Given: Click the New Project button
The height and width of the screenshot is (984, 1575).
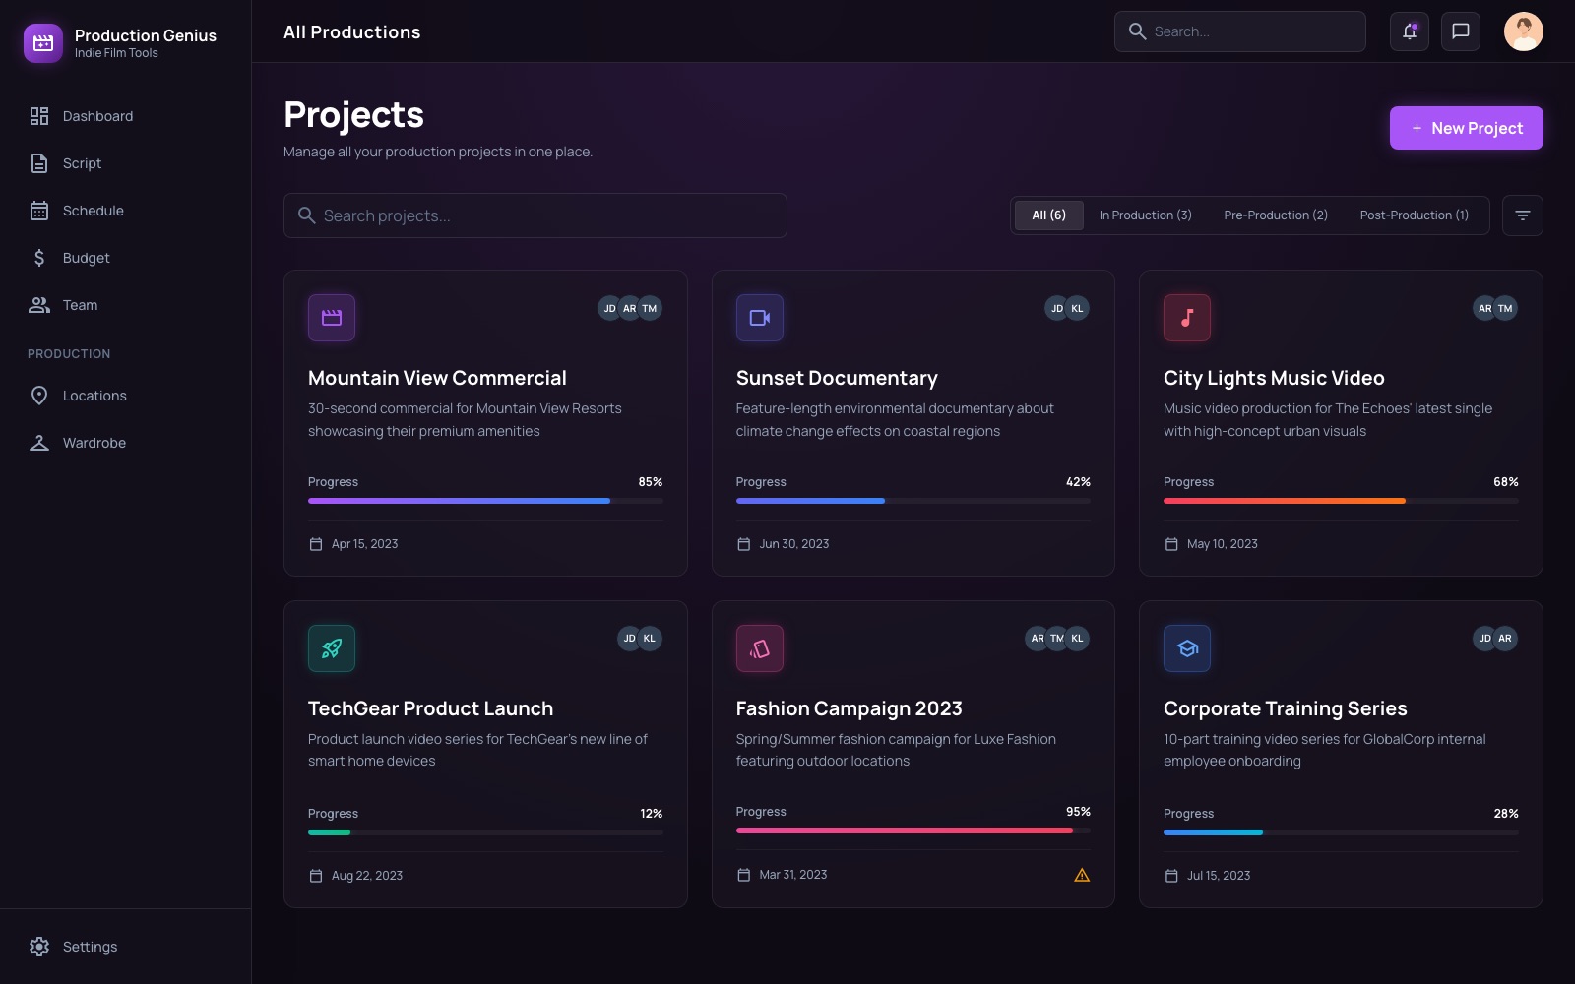Looking at the screenshot, I should point(1467,128).
